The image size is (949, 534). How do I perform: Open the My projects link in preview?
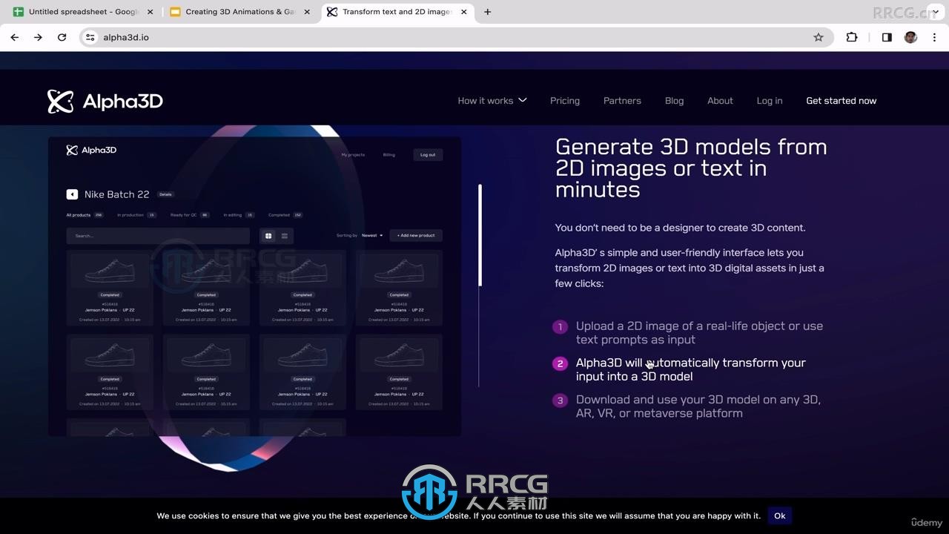[x=353, y=155]
